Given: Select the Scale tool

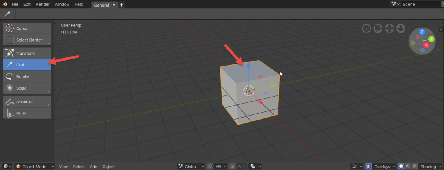Looking at the screenshot, I should click(x=27, y=88).
